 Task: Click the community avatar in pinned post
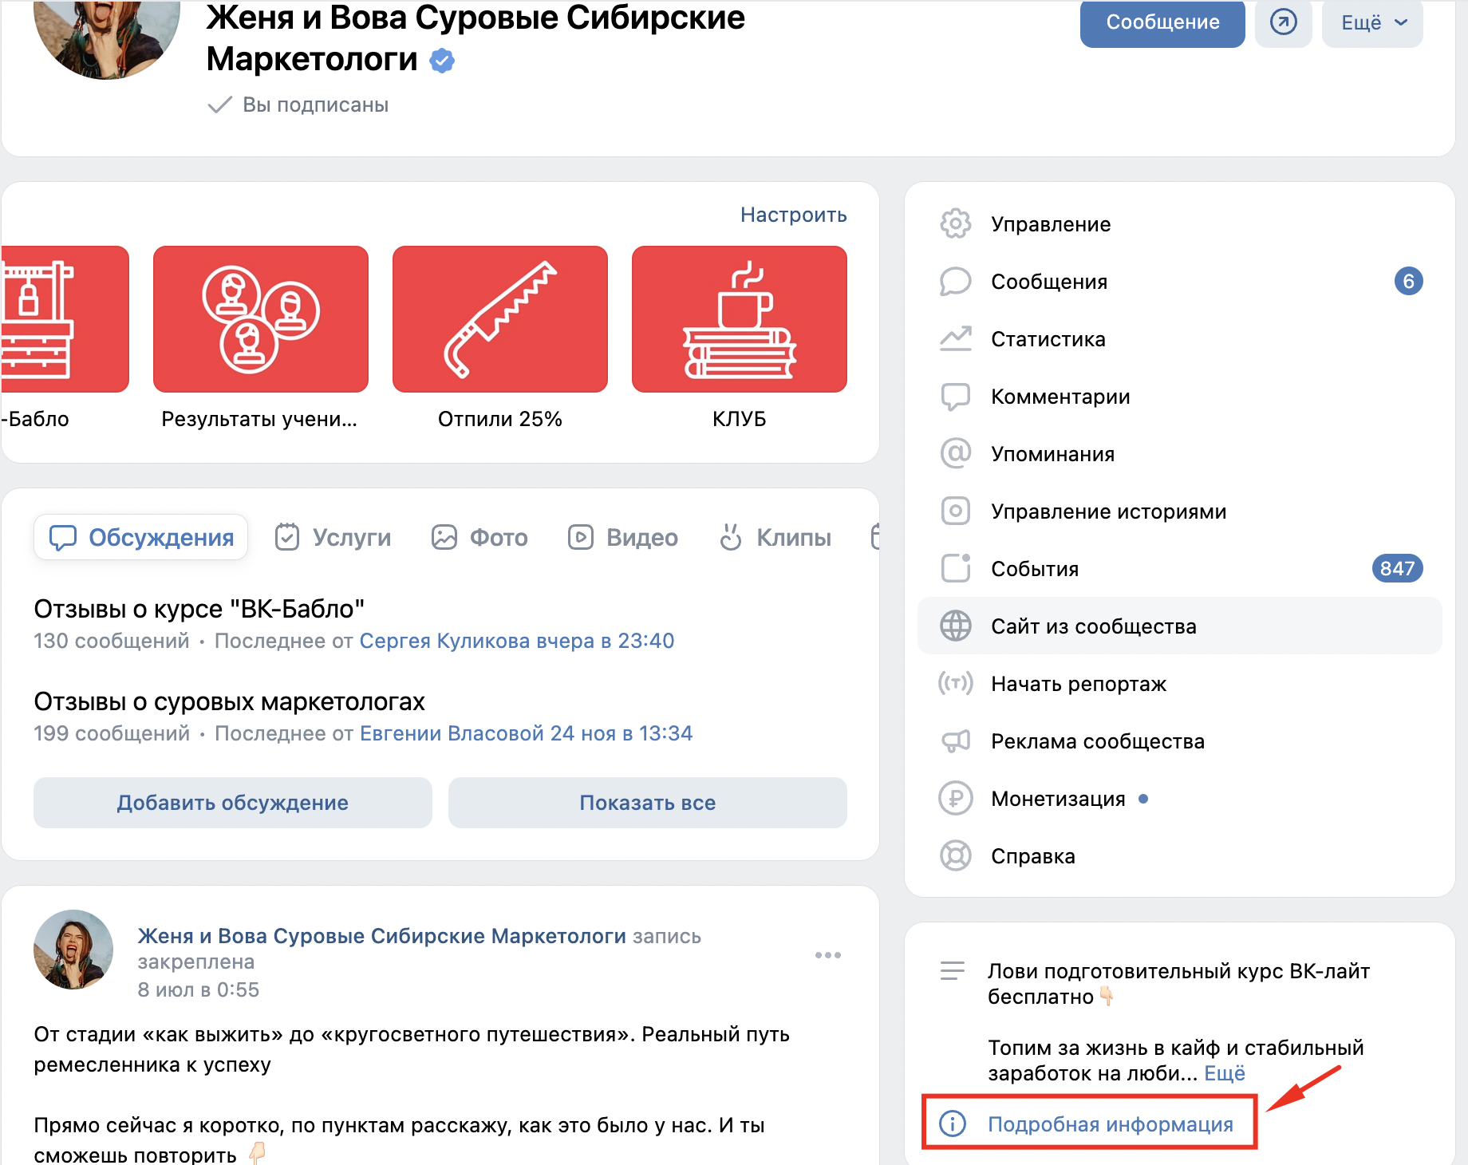[x=73, y=950]
